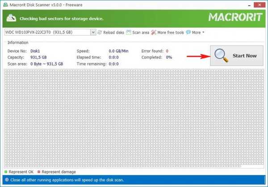Click the disk scanner icon in green banner
Screen dimensions: 268x187
tap(11, 18)
